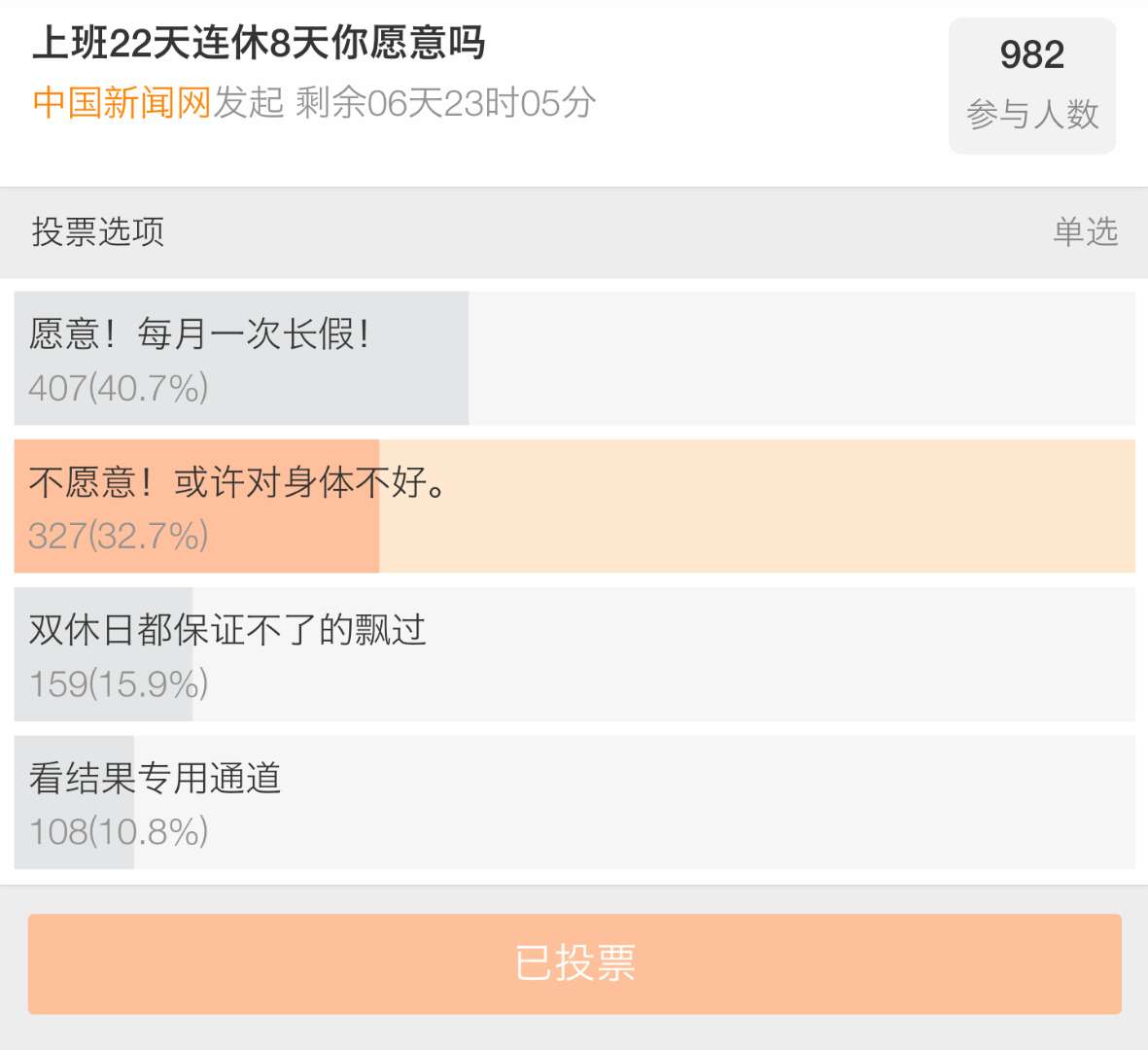Tap the 982 参与人数 counter box

tap(1032, 86)
